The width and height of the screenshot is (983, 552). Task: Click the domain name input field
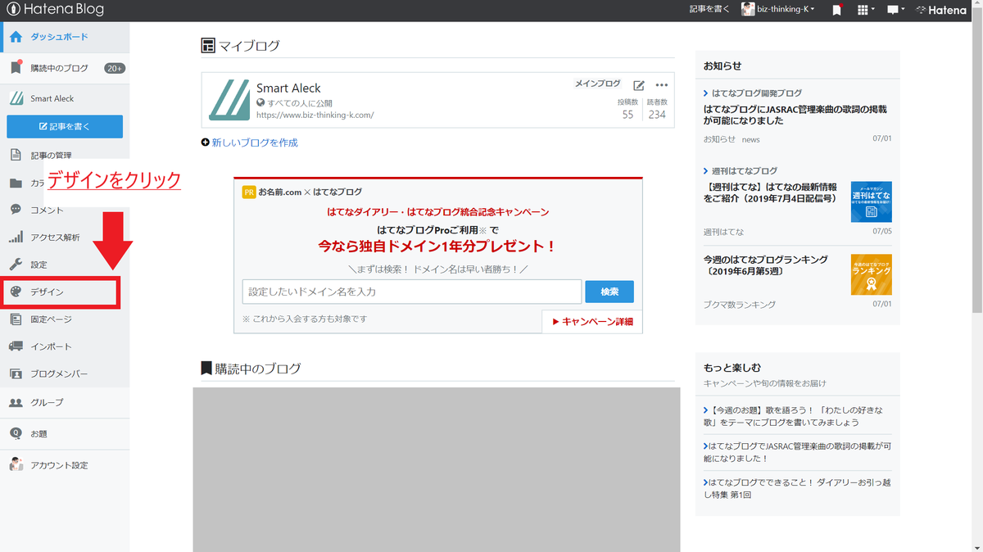tap(412, 292)
